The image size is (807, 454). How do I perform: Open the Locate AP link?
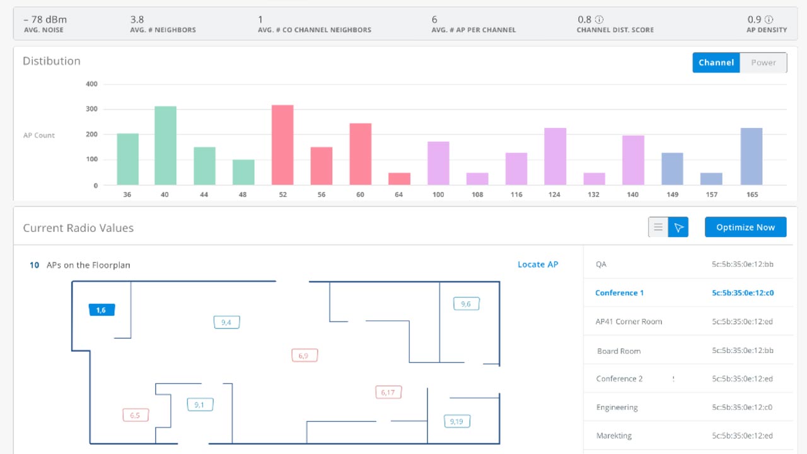(538, 264)
